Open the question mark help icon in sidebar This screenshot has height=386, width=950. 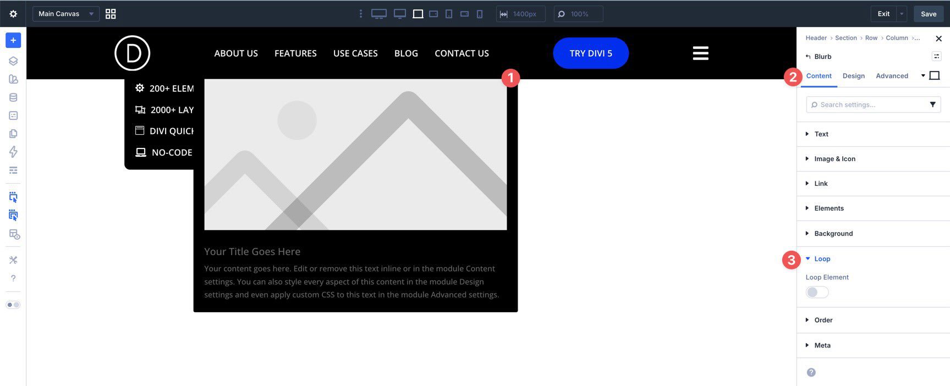(x=13, y=278)
